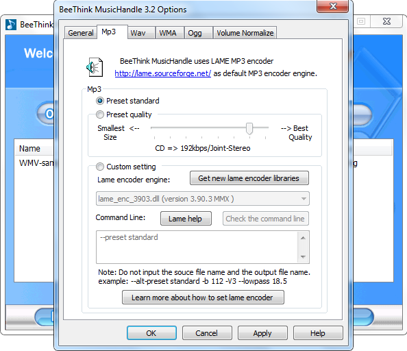Open the Volume Normalize tab
The height and width of the screenshot is (351, 407).
click(245, 33)
